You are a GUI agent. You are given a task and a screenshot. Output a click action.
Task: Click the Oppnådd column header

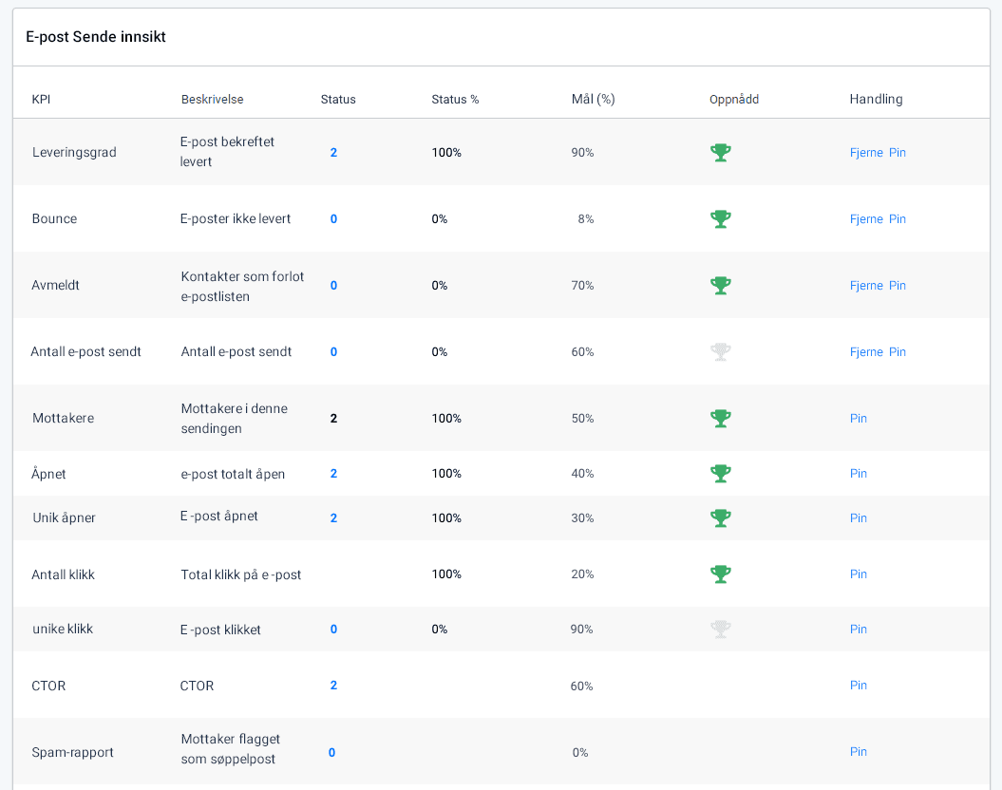click(x=734, y=100)
